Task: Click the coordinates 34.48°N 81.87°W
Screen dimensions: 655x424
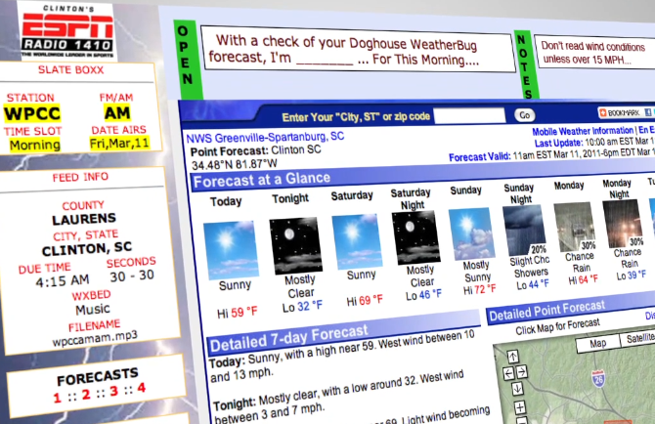Action: pyautogui.click(x=235, y=164)
